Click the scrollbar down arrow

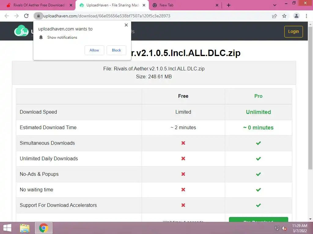coord(311,219)
